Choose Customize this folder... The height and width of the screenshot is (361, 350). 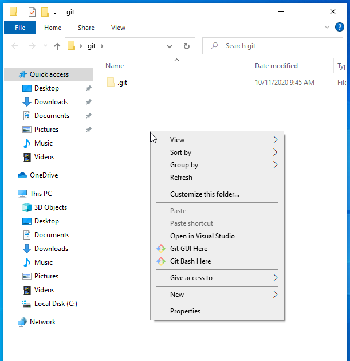click(217, 194)
